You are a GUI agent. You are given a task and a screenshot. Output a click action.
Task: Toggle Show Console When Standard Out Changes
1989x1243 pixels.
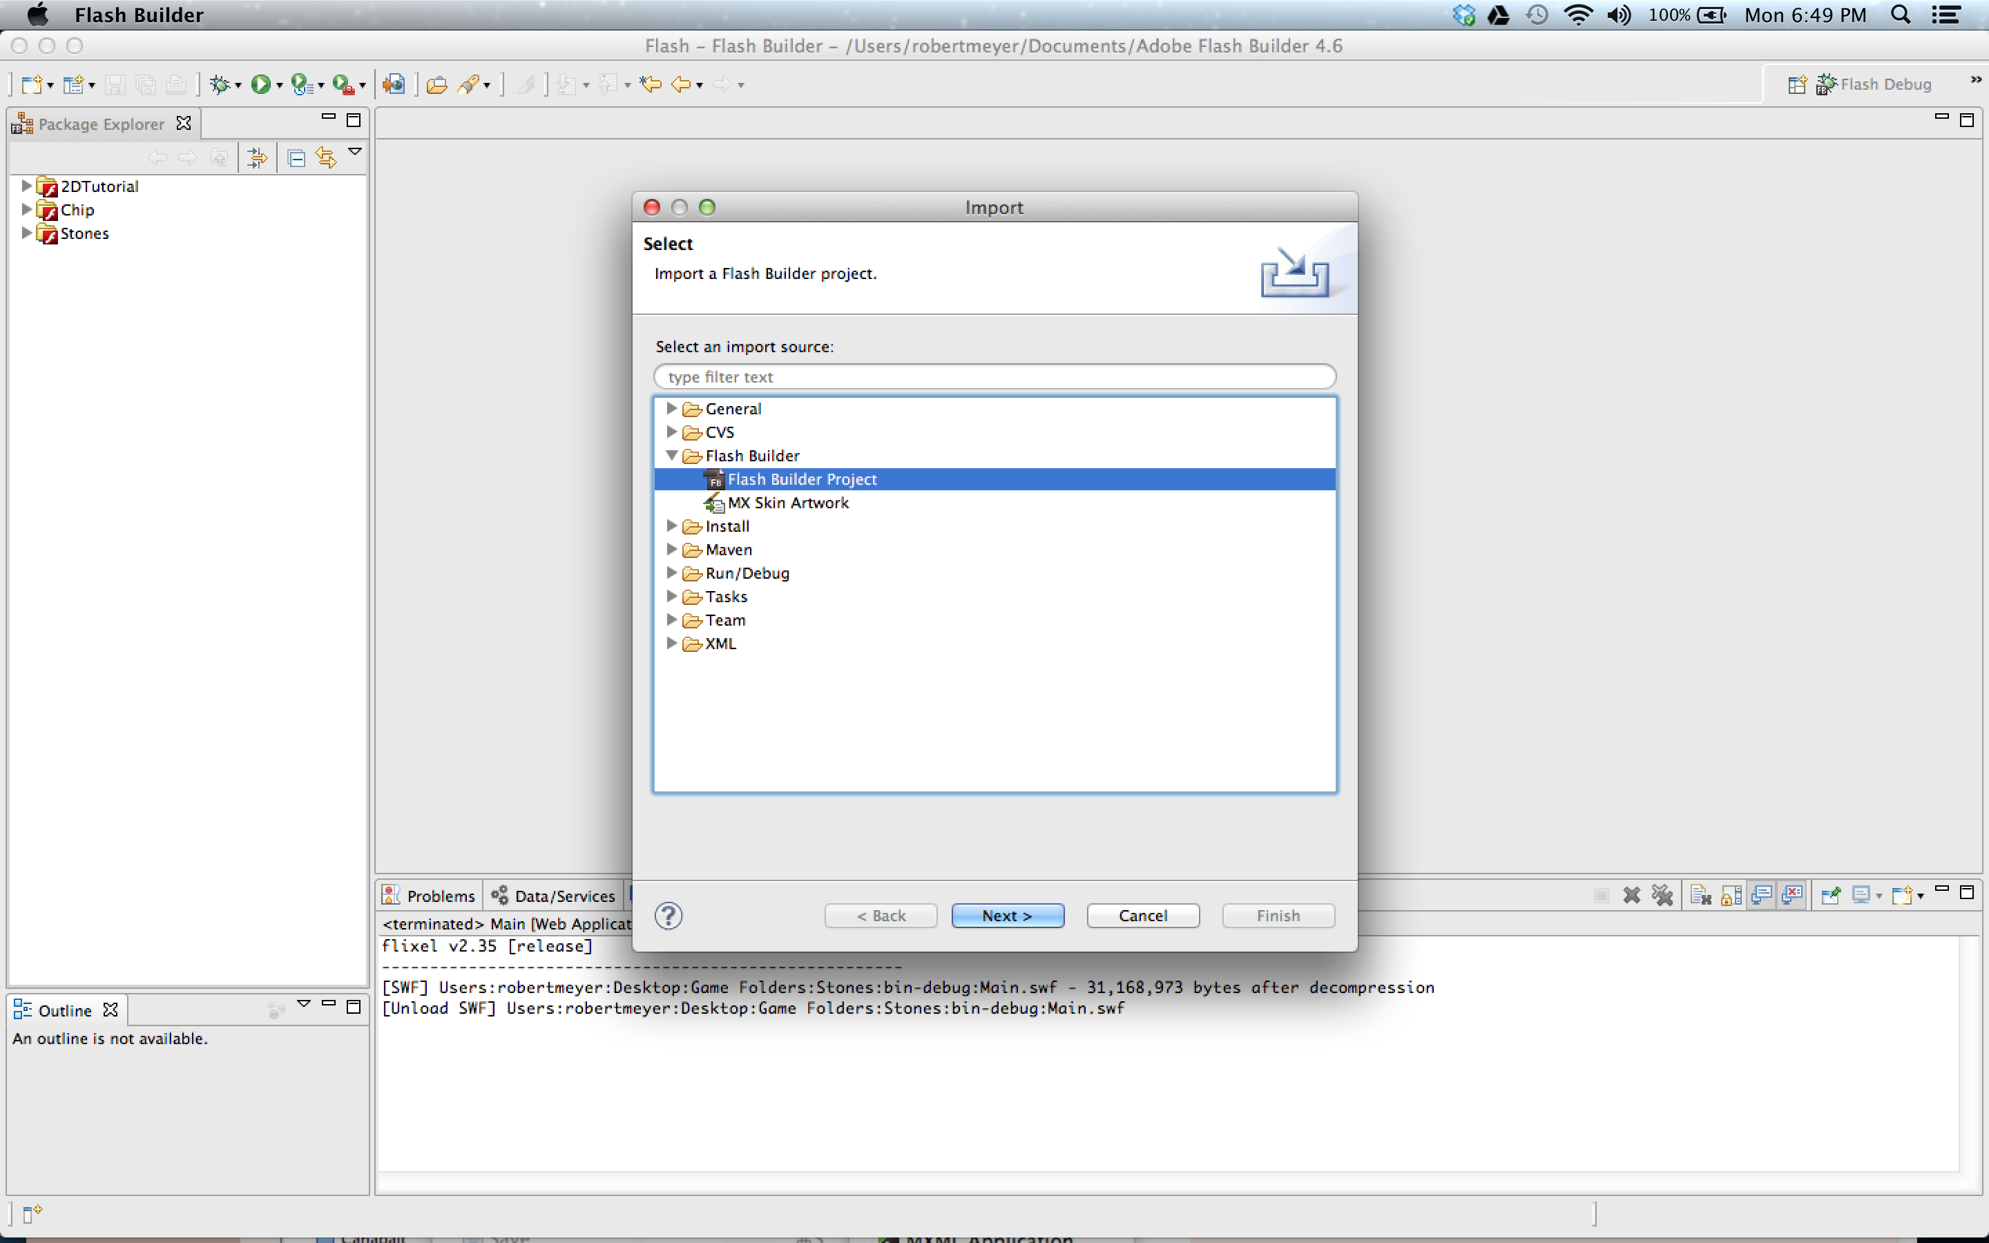point(1761,895)
